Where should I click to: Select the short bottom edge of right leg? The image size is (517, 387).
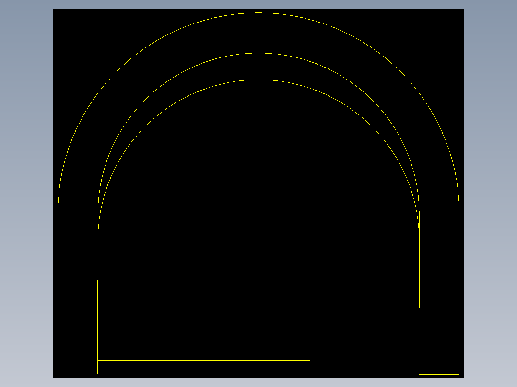[439, 374]
